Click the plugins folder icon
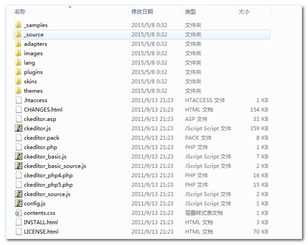 (x=18, y=72)
